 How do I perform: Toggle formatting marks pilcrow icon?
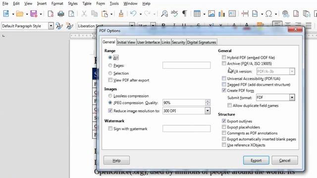pos(185,13)
